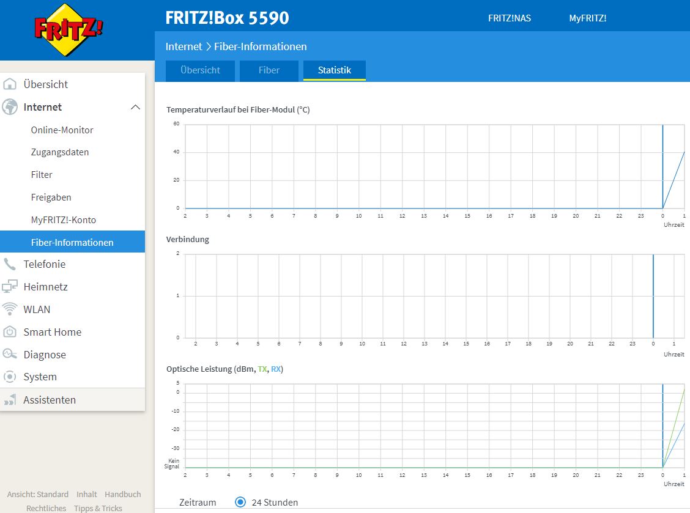Select Fiber-Informationen in the sidebar
690x513 pixels.
(72, 242)
